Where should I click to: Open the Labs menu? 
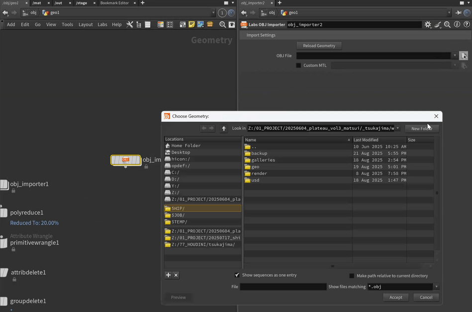point(102,24)
